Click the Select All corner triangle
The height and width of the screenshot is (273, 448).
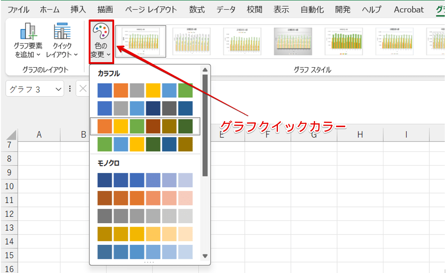pyautogui.click(x=11, y=135)
